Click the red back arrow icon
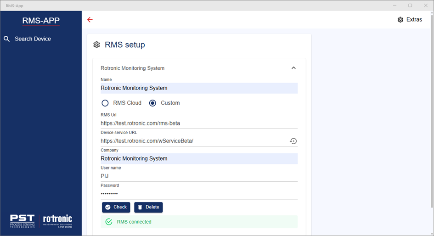The height and width of the screenshot is (236, 434). [90, 20]
